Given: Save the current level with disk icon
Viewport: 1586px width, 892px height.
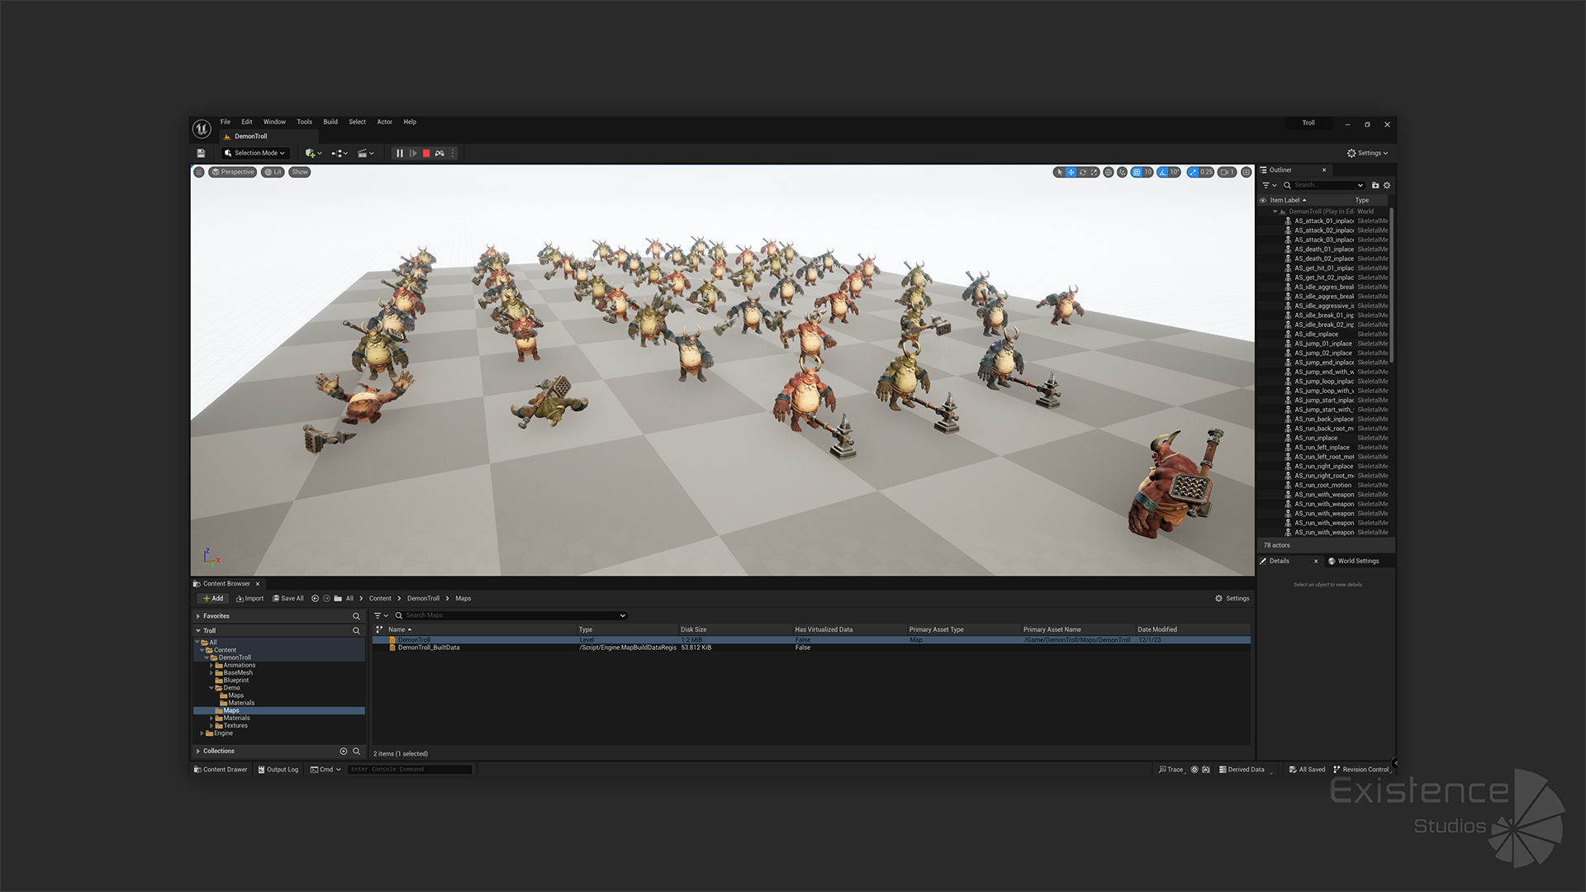Looking at the screenshot, I should (x=201, y=154).
